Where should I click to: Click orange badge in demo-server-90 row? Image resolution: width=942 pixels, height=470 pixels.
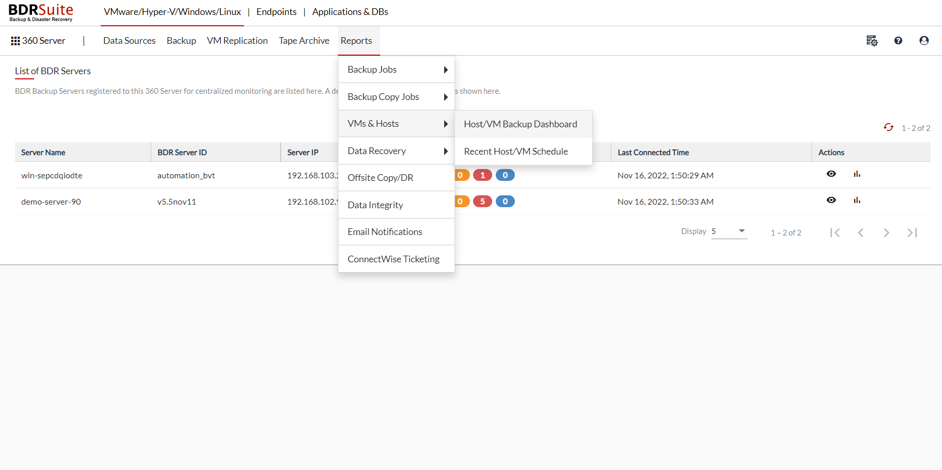tap(462, 202)
